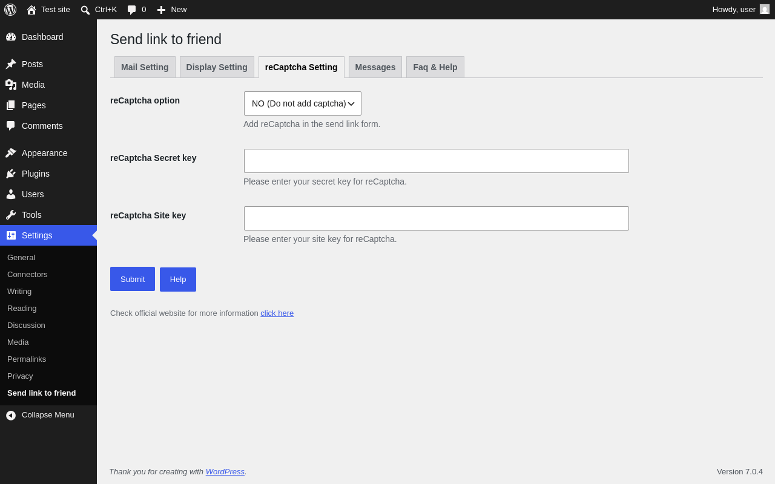Open Media settings submenu item
775x484 pixels.
18,342
